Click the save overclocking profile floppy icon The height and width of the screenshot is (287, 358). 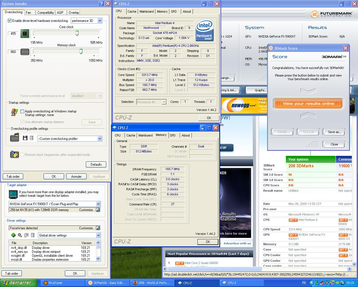(x=25, y=138)
